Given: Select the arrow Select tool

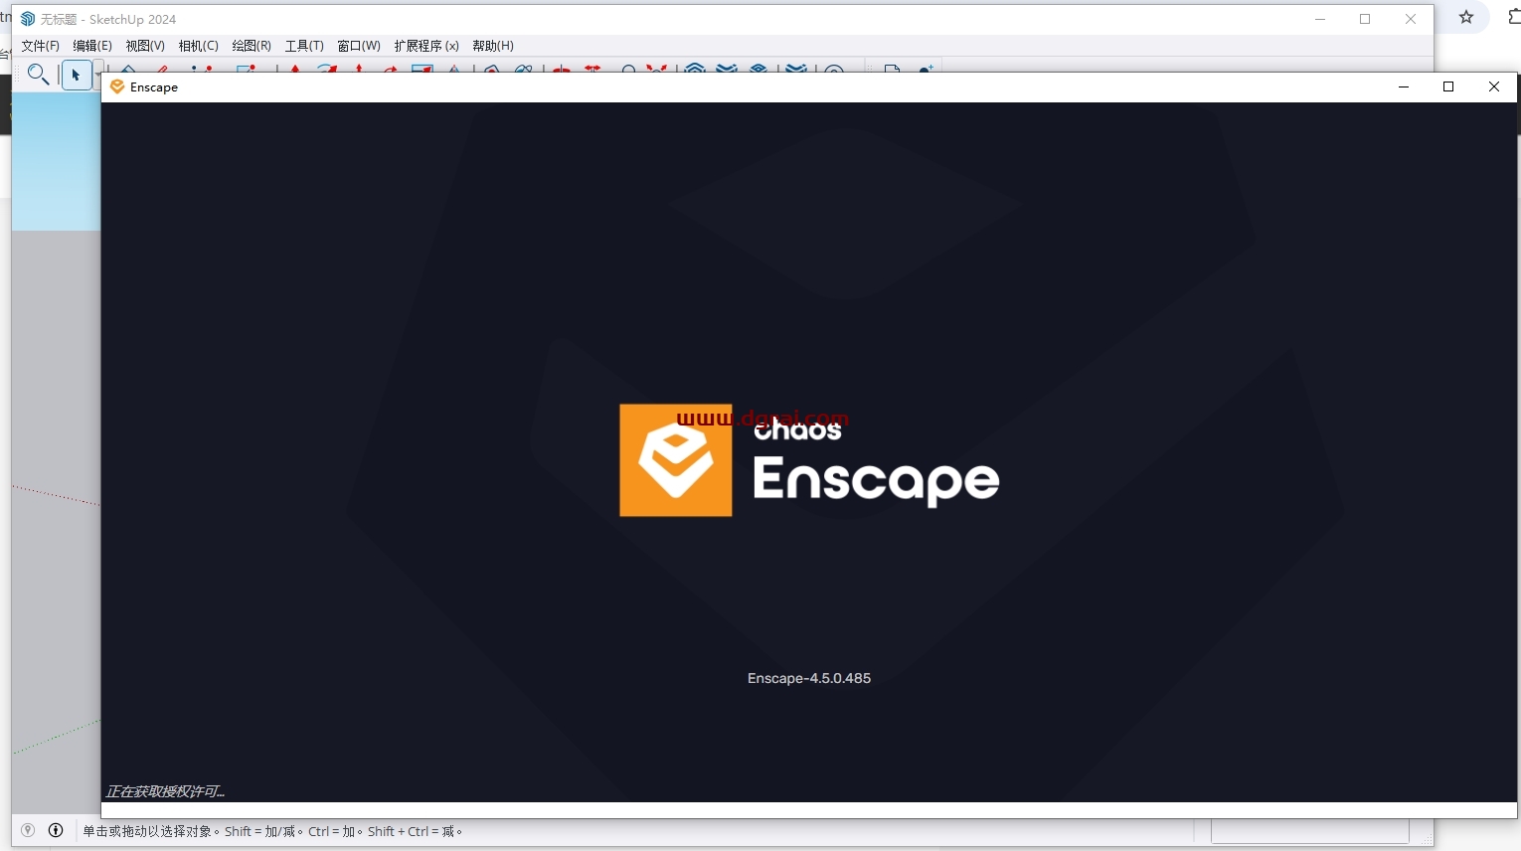Looking at the screenshot, I should coord(77,75).
